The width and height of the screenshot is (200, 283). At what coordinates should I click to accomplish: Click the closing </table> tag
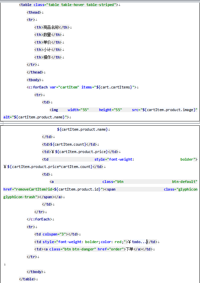pyautogui.click(x=27, y=279)
